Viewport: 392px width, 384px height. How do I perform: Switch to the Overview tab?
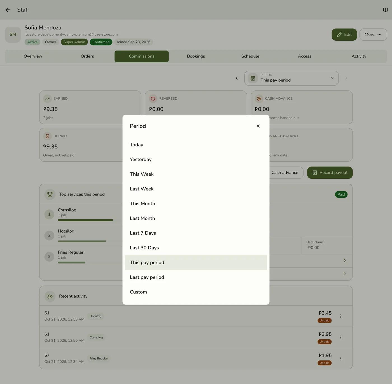[x=33, y=56]
